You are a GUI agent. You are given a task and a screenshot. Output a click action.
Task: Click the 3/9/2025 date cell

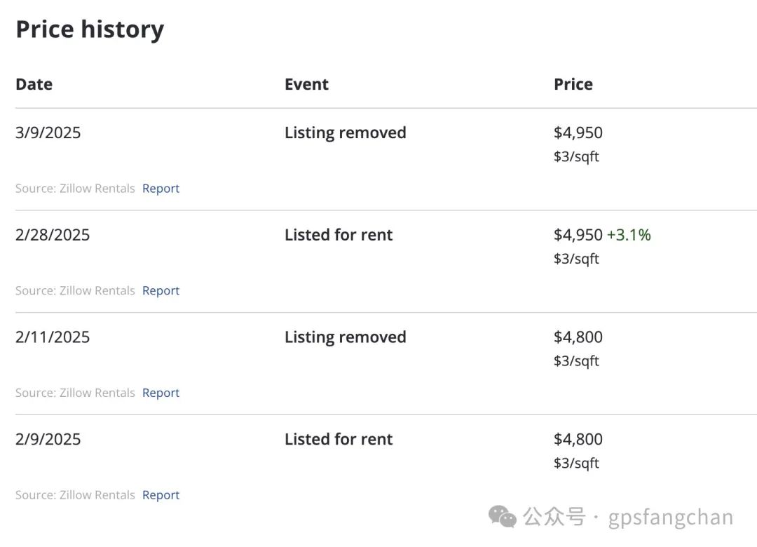click(48, 133)
